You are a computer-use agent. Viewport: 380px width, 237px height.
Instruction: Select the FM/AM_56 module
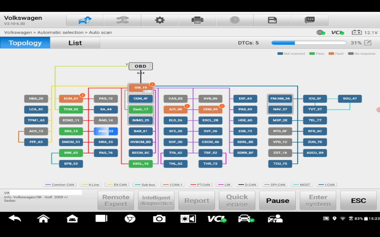[280, 99]
